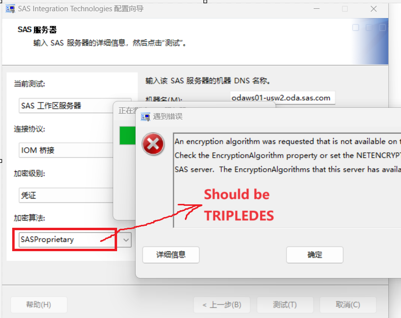Screen dimensions: 401x318
Task: Click the 详细信息 details button
Action: pyautogui.click(x=171, y=255)
